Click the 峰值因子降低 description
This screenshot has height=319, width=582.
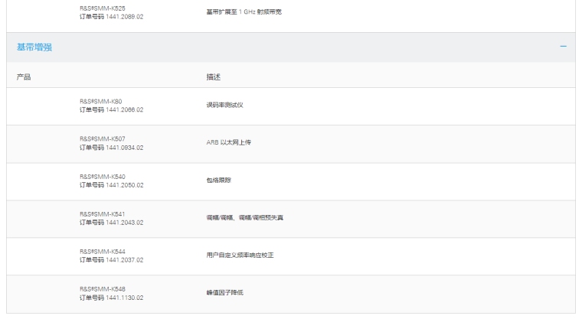pos(214,292)
